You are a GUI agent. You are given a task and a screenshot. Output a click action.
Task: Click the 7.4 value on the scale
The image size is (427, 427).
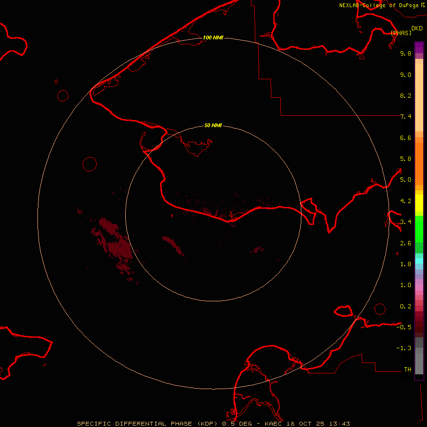click(x=406, y=117)
